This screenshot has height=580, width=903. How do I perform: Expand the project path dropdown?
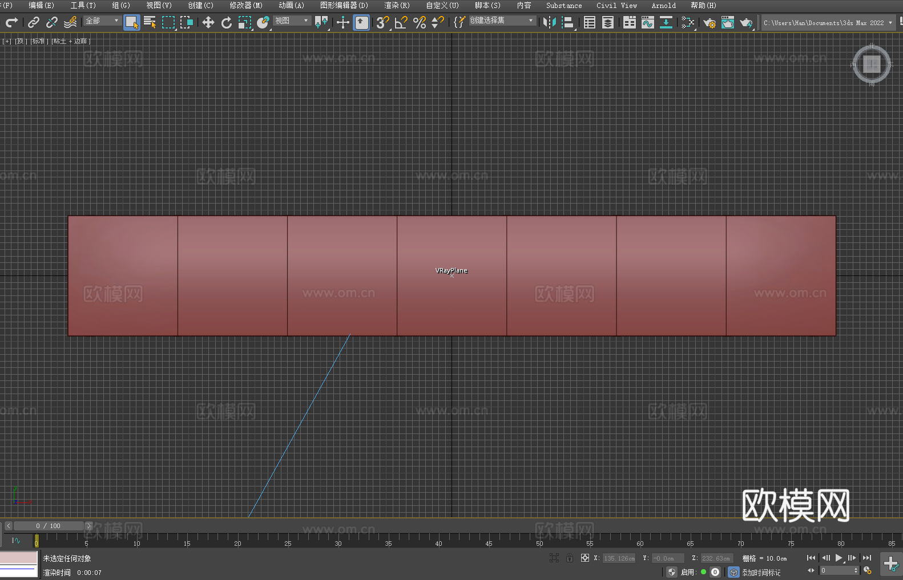[x=890, y=23]
